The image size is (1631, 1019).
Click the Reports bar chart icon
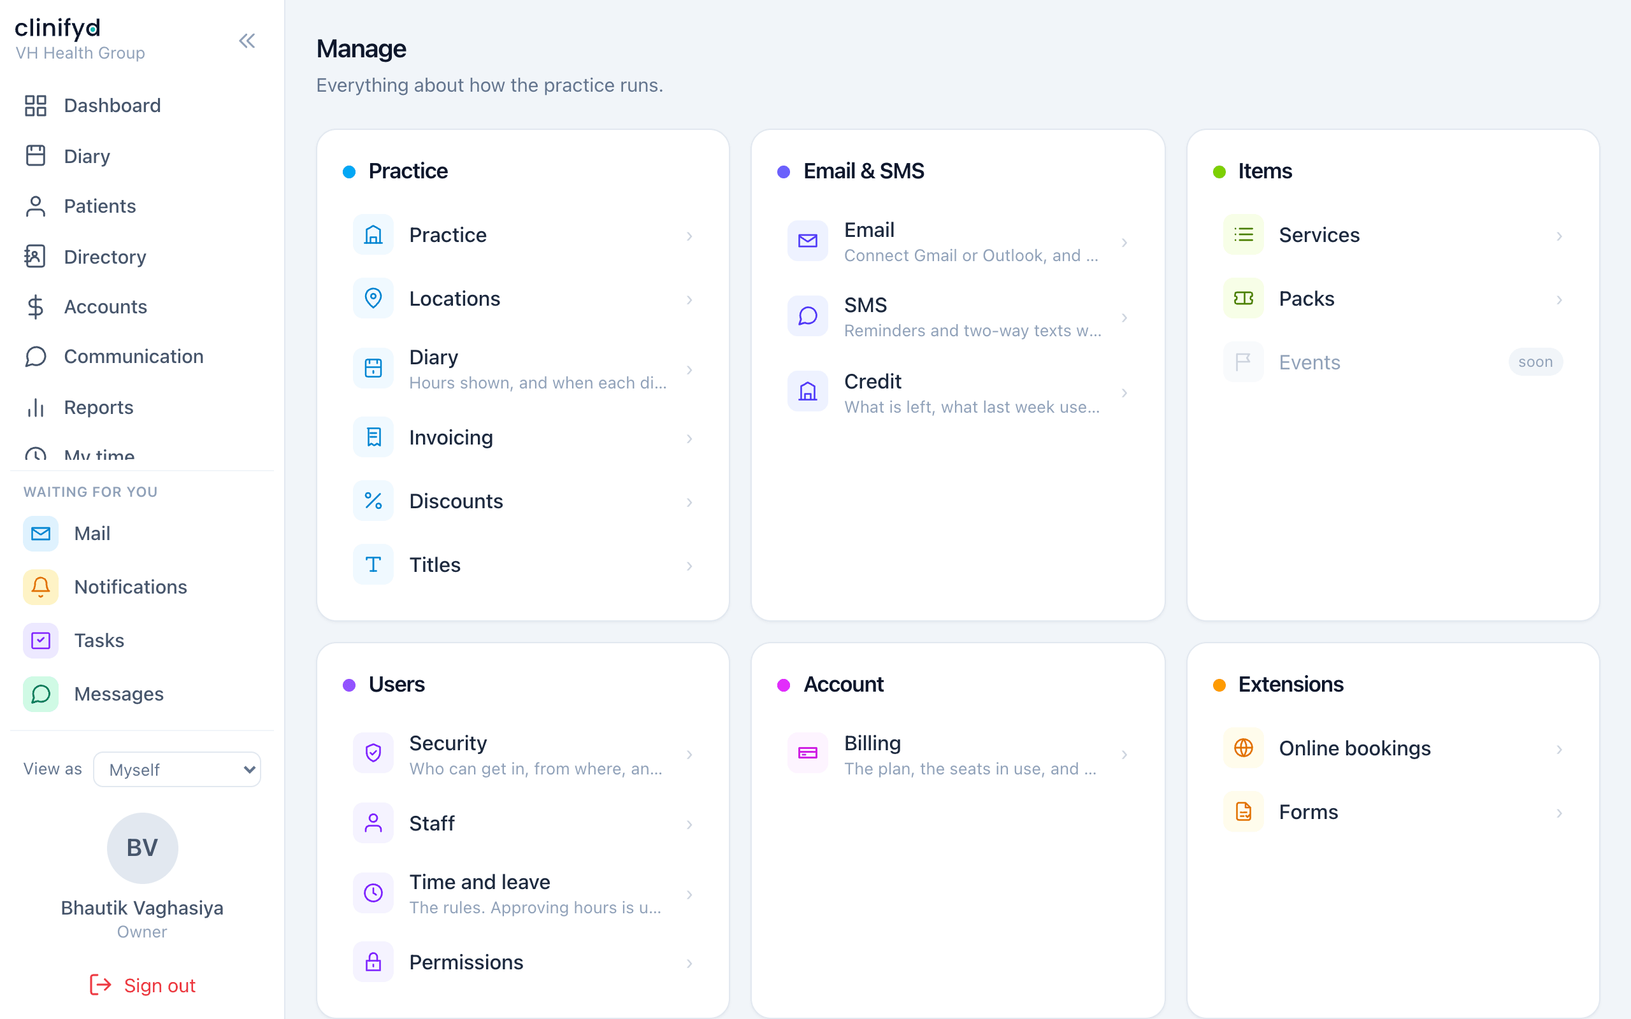pos(35,408)
